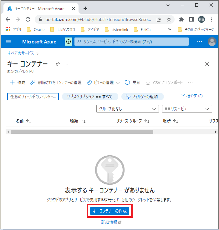
Task: Click 作成 in the command bar
Action: click(18, 82)
